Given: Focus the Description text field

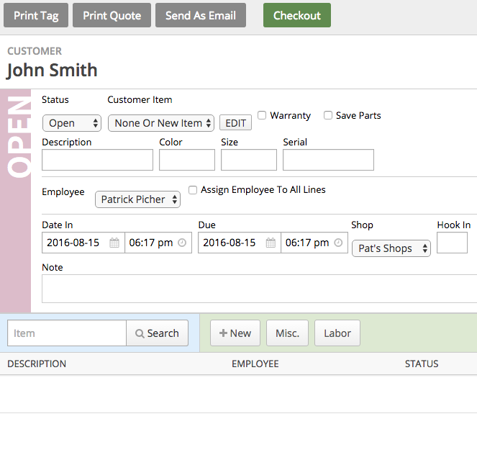Looking at the screenshot, I should (x=97, y=160).
